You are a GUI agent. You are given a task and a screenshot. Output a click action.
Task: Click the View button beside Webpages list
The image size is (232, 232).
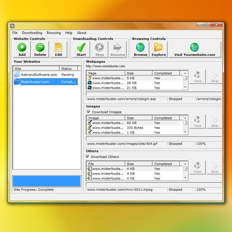198,77
